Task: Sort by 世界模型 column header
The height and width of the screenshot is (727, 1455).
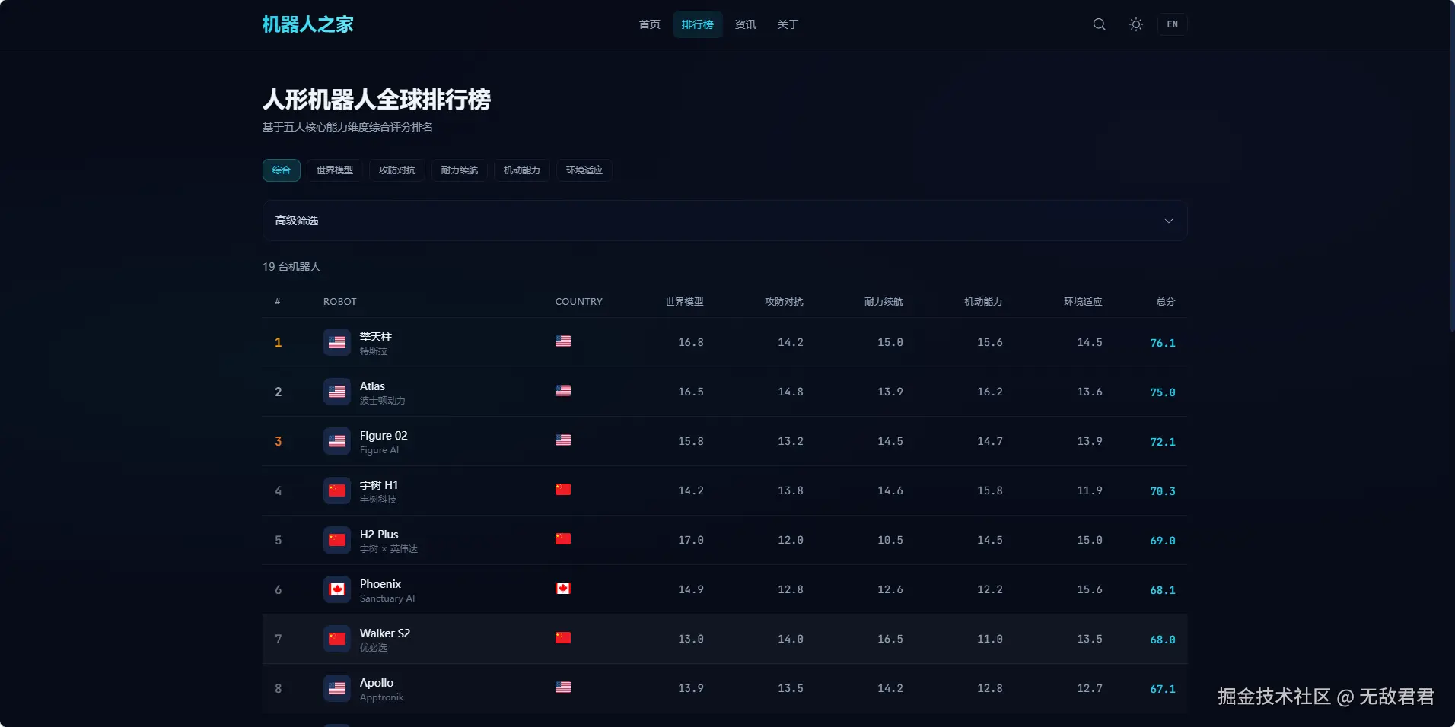Action: (684, 302)
